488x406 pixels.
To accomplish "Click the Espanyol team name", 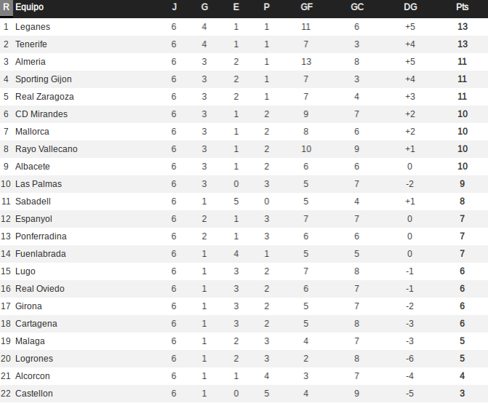I will (33, 219).
